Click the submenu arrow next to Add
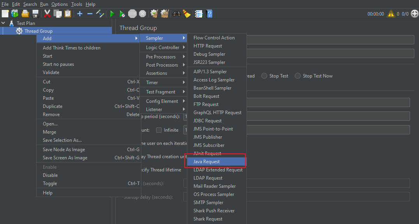The width and height of the screenshot is (419, 224). click(137, 38)
